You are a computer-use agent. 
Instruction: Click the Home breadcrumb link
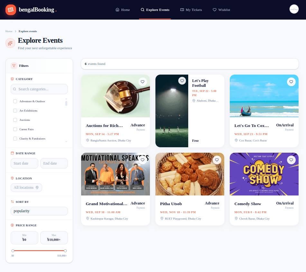[9, 31]
